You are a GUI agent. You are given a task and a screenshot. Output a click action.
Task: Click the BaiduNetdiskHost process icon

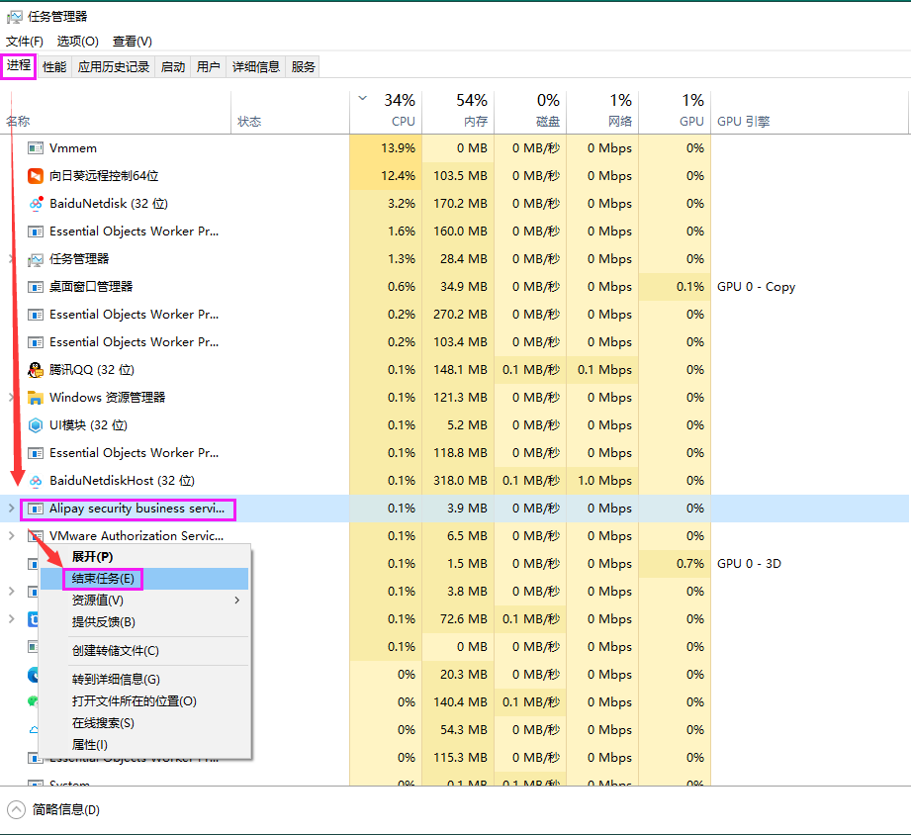[x=36, y=481]
